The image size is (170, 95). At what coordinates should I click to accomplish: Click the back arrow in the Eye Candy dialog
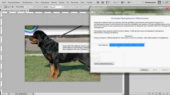point(92,13)
